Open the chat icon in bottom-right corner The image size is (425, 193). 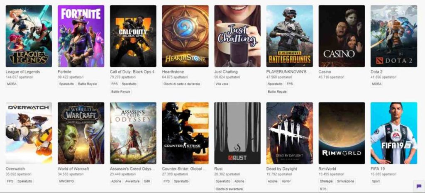(419, 186)
